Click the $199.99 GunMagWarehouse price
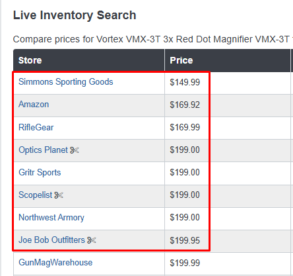This screenshot has height=276, width=293. pos(185,263)
